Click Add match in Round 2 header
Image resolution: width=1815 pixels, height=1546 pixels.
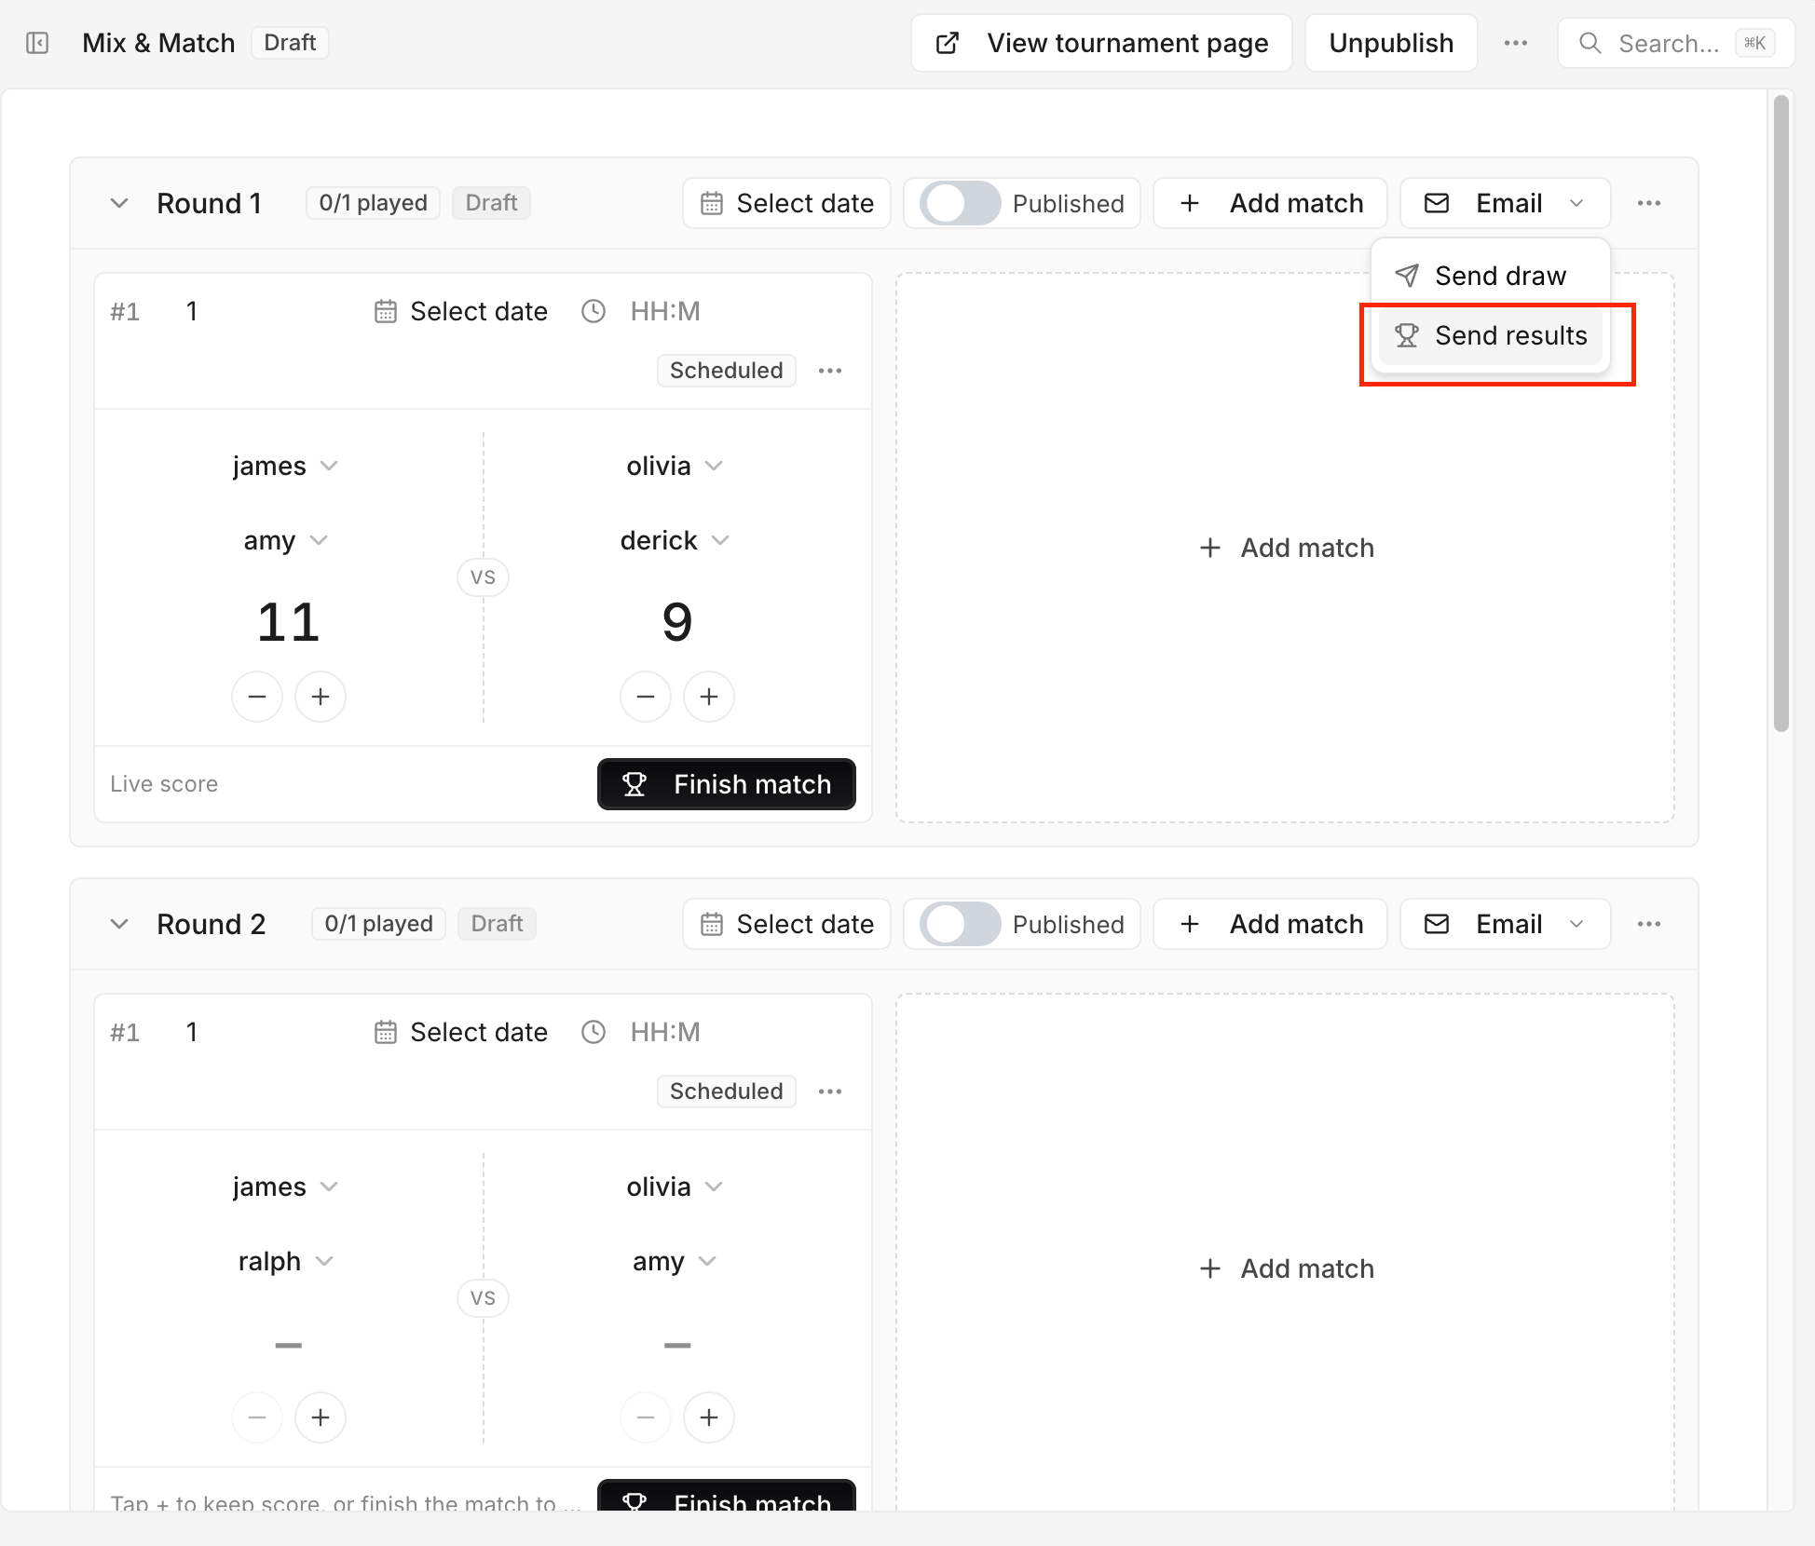click(1270, 924)
